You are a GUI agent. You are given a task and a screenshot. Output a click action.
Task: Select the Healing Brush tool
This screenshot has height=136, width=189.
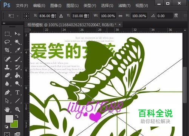pyautogui.click(x=7, y=59)
